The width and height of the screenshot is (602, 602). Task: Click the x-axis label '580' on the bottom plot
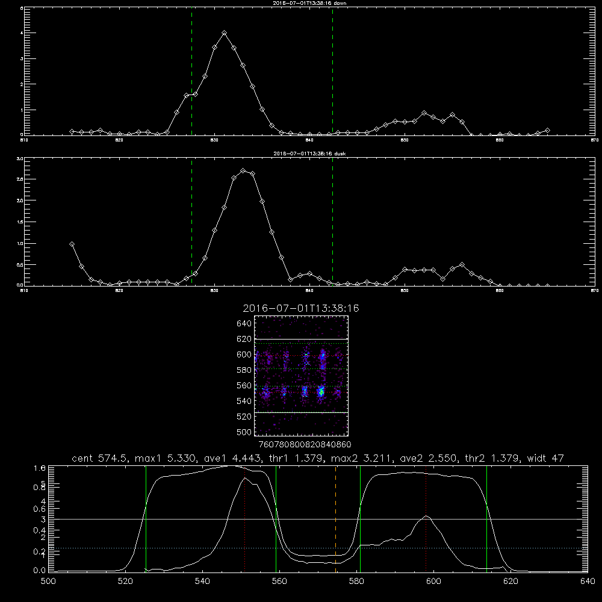coord(356,582)
